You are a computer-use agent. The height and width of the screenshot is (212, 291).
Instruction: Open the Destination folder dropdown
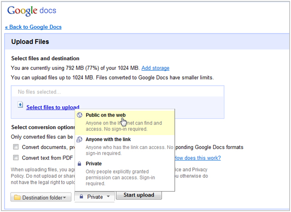point(41,197)
